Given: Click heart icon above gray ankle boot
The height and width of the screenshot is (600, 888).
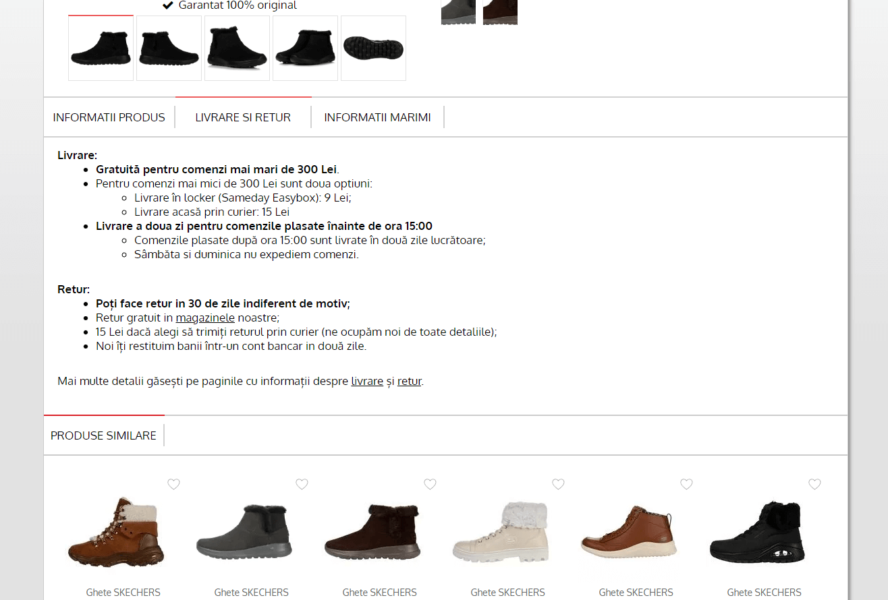Looking at the screenshot, I should 302,484.
